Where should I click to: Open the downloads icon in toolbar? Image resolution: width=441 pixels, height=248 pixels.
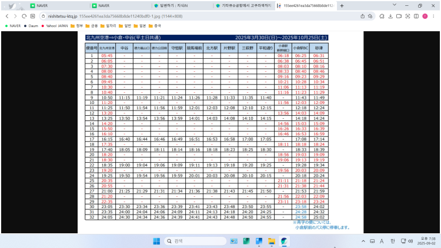[x=390, y=16]
